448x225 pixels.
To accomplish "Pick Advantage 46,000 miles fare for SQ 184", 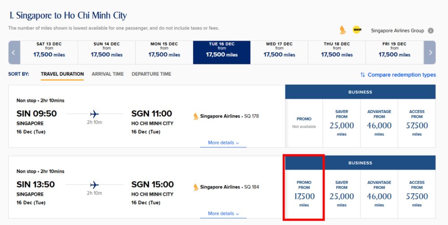I will (x=379, y=194).
